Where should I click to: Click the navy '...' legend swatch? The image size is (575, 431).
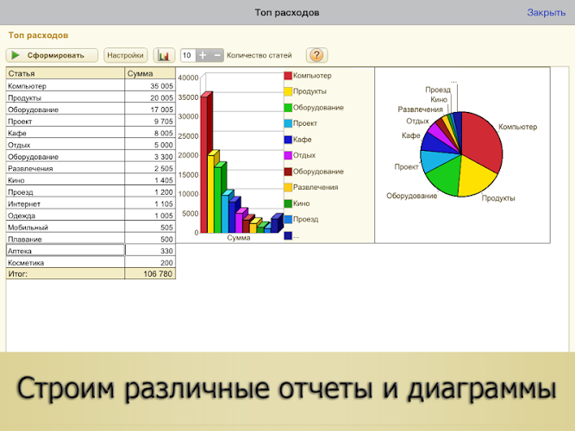pyautogui.click(x=288, y=235)
